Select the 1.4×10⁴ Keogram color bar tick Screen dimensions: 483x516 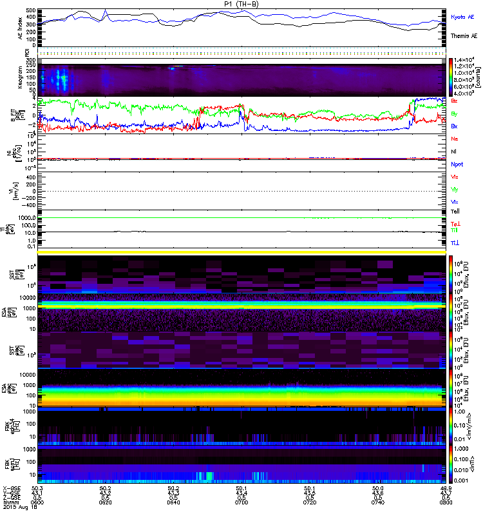click(464, 59)
